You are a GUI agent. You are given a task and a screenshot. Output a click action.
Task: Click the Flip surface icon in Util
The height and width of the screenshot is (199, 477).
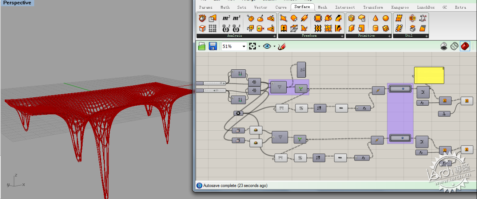[422, 18]
